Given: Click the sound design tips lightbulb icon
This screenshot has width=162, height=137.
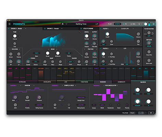Looking at the screenshot, I should [x=139, y=24].
